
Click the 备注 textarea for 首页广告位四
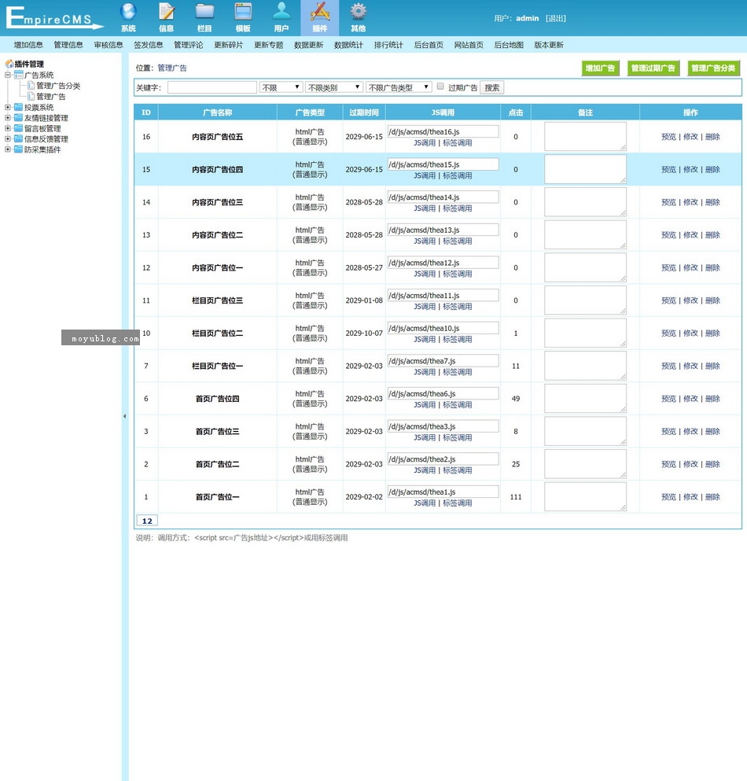585,399
